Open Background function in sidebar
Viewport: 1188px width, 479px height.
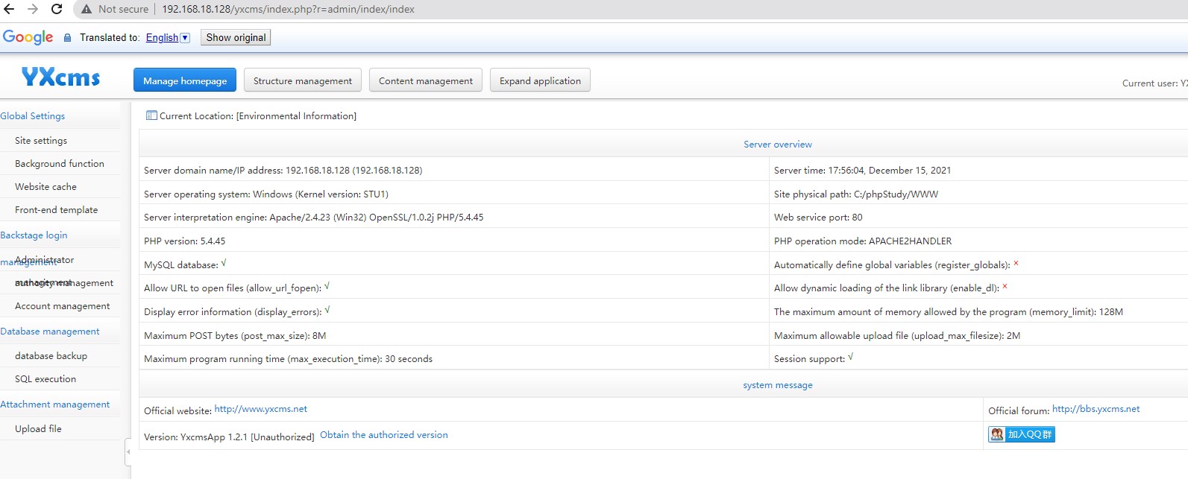pos(60,164)
